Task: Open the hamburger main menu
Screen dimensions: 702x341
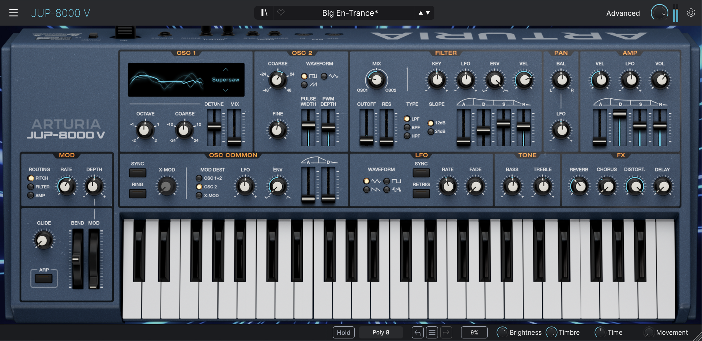Action: (14, 12)
